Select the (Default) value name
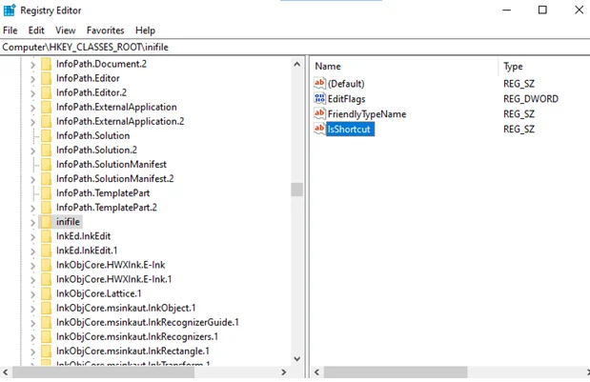The image size is (590, 382). click(x=346, y=84)
